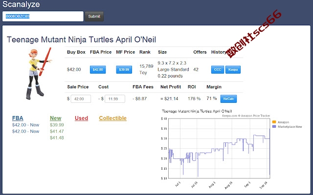Open CCC price history

tap(218, 69)
